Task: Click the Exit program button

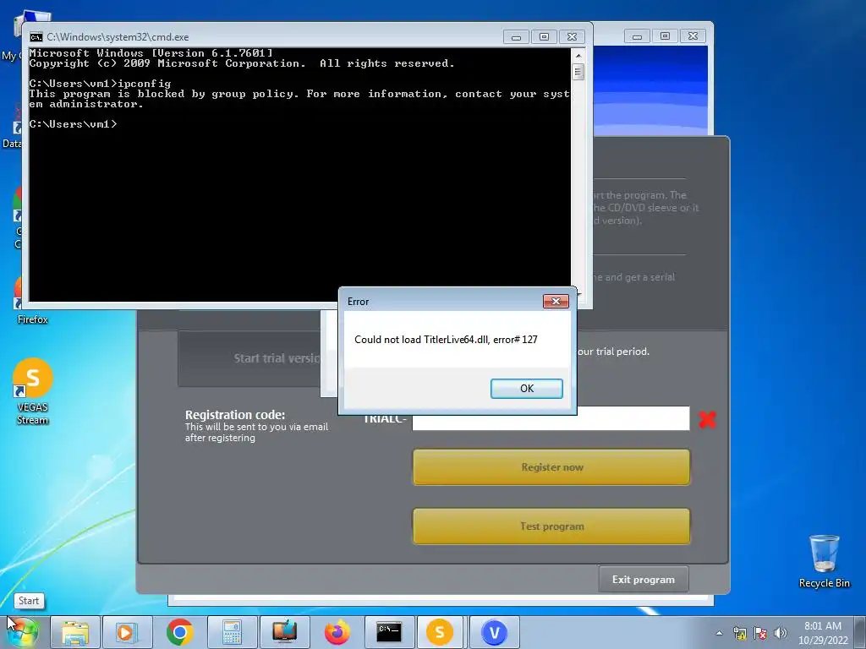Action: [644, 580]
